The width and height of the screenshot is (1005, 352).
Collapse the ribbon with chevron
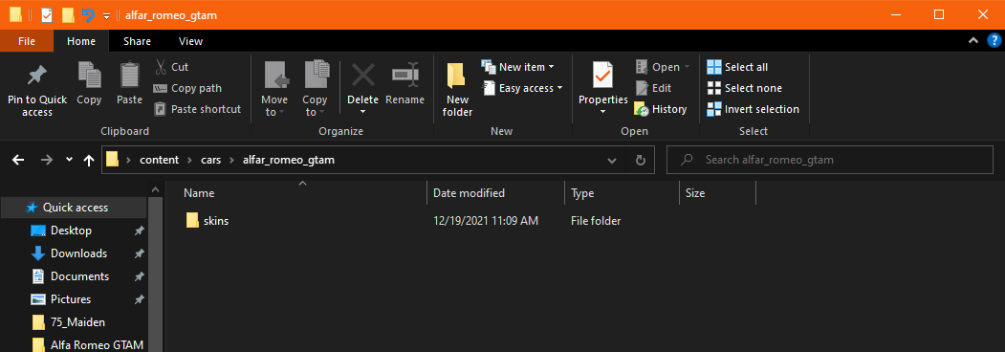pos(972,41)
